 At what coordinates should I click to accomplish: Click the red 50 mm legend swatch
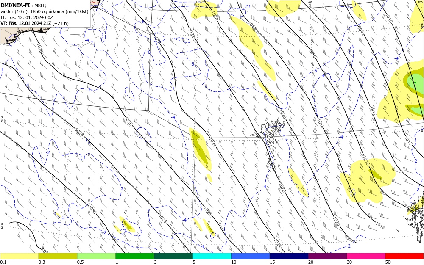(x=404, y=256)
